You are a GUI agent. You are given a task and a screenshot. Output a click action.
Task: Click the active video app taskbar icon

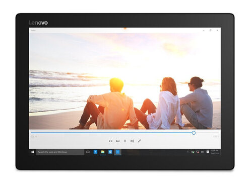117,152
